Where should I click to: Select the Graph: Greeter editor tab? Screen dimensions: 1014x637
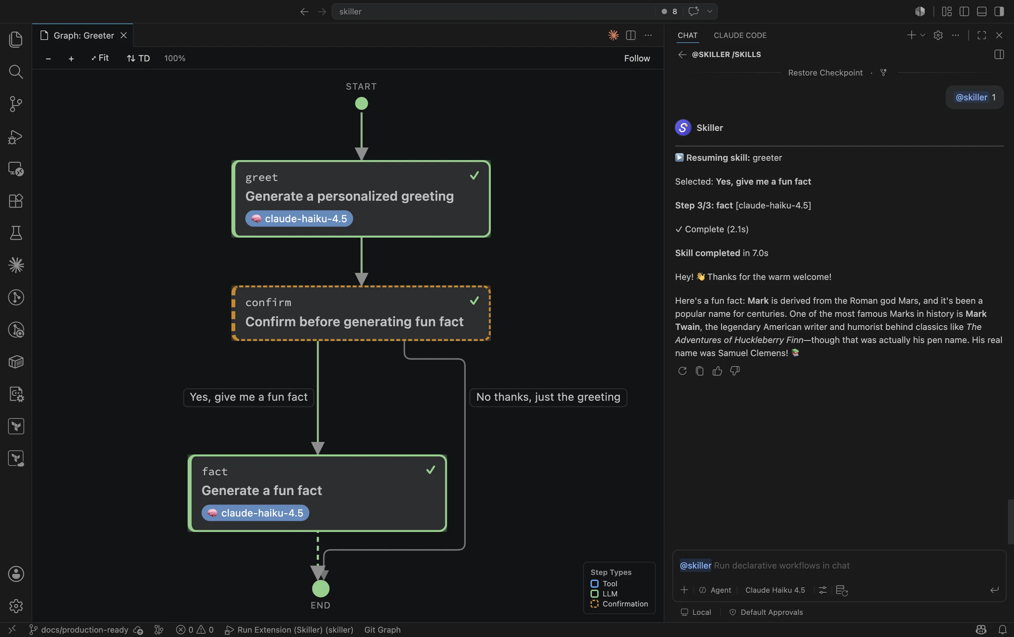coord(83,35)
